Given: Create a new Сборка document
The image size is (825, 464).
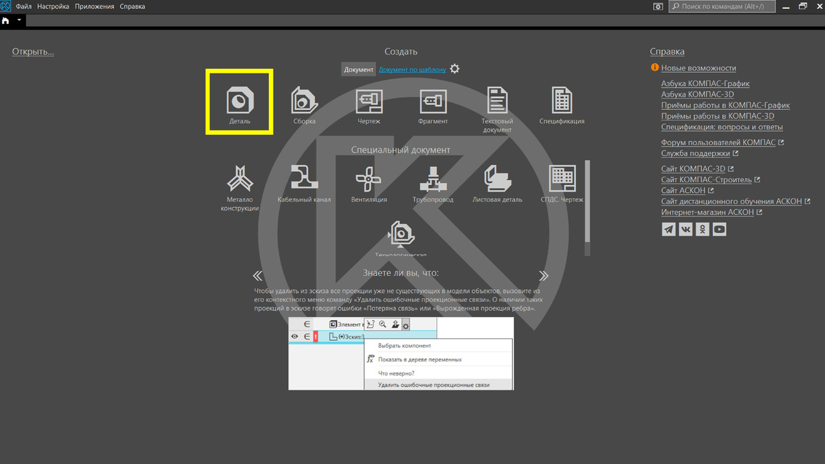Looking at the screenshot, I should click(x=304, y=105).
